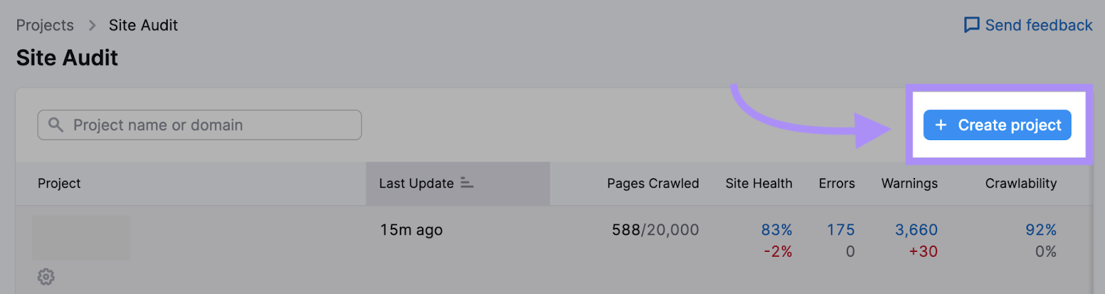Click the plus icon on Create project

tap(941, 125)
